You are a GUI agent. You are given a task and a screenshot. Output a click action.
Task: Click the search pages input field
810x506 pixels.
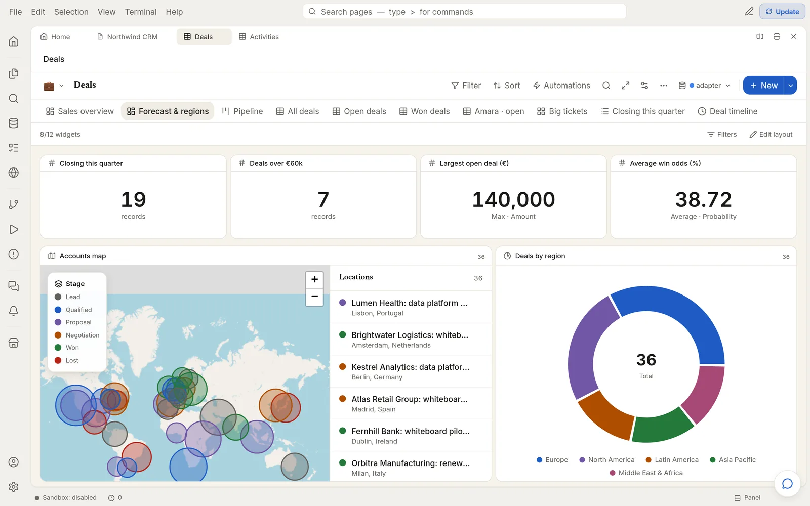464,12
